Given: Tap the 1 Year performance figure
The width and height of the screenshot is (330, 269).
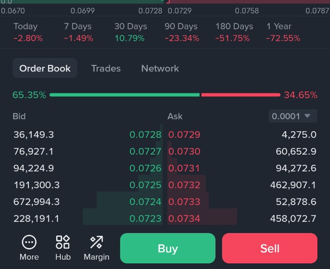Looking at the screenshot, I should pos(283,38).
